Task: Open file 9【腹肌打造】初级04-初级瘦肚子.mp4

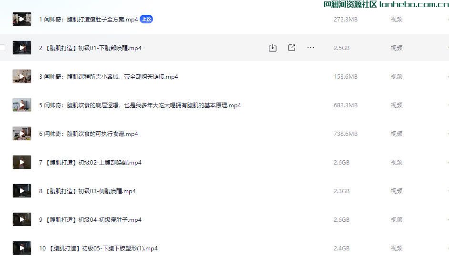Action: (90, 220)
